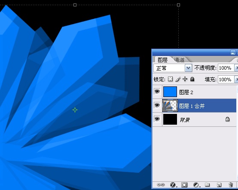The width and height of the screenshot is (238, 190).
Task: Create a new layer group folder
Action: click(x=207, y=185)
